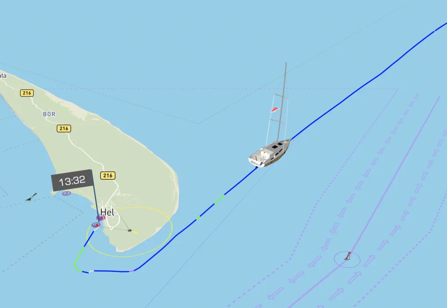
Task: Click the white track segment on southern leg
Action: 91,271
